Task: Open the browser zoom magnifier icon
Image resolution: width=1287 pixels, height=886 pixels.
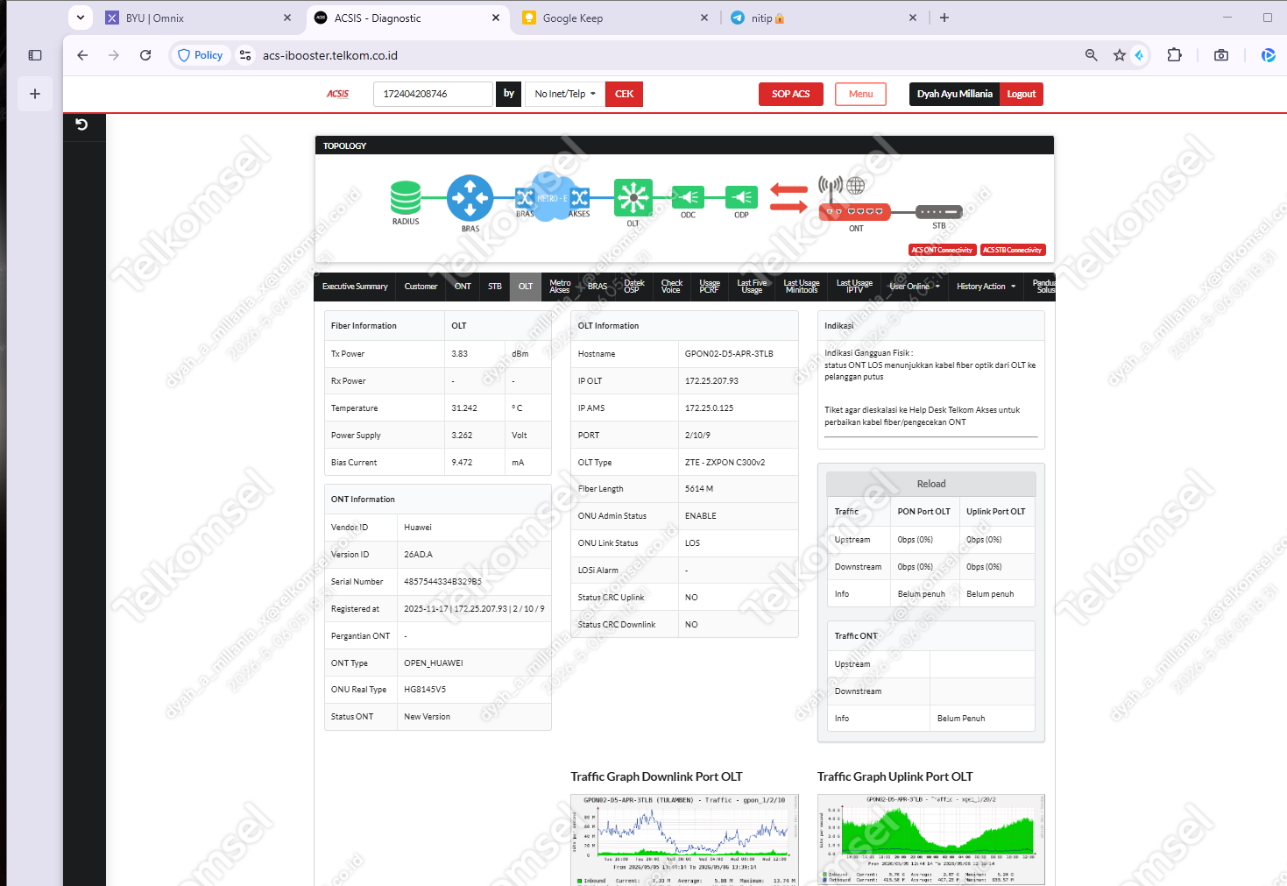Action: (x=1092, y=55)
